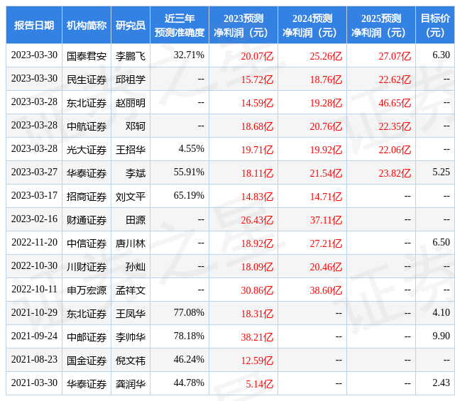Select the 财通证券 institution cell
The width and height of the screenshot is (455, 401).
(87, 220)
